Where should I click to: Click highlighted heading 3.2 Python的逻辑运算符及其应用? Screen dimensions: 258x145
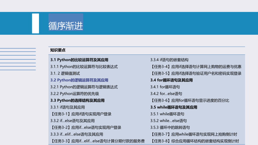point(79,80)
